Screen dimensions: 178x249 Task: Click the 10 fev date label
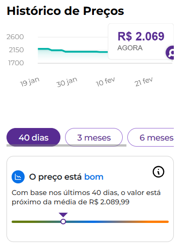[105, 82]
